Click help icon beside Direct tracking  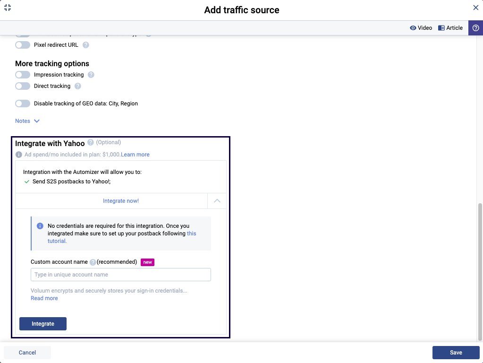pos(78,86)
